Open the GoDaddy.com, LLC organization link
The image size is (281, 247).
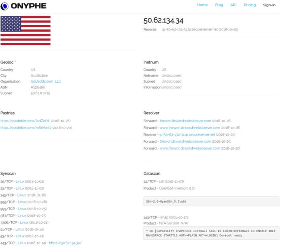(46, 81)
